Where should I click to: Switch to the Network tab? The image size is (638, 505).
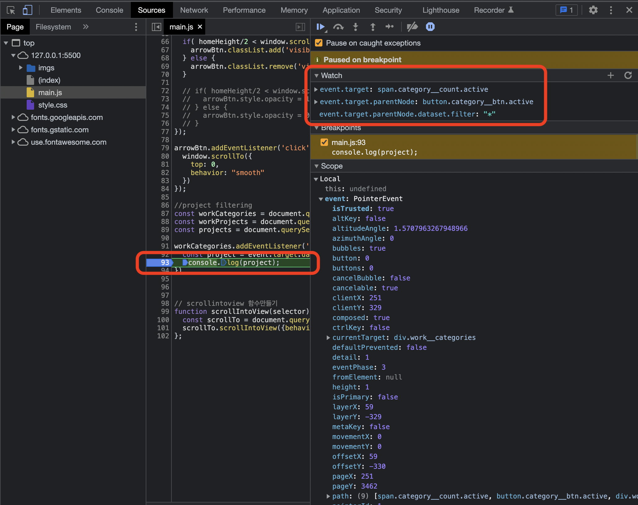(x=194, y=10)
